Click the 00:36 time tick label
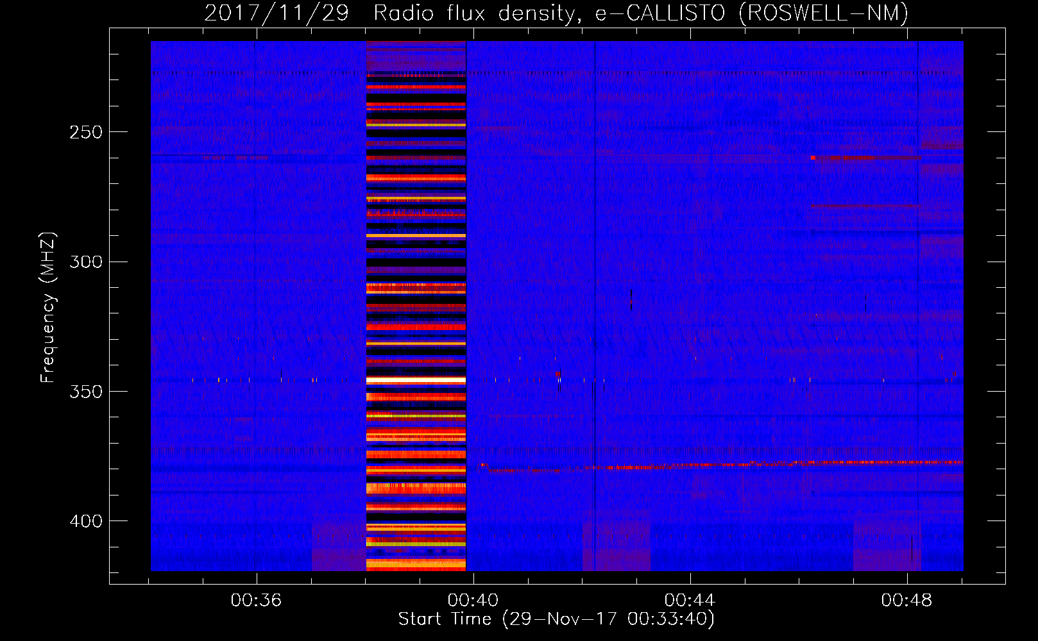Viewport: 1038px width, 641px height. pyautogui.click(x=256, y=601)
